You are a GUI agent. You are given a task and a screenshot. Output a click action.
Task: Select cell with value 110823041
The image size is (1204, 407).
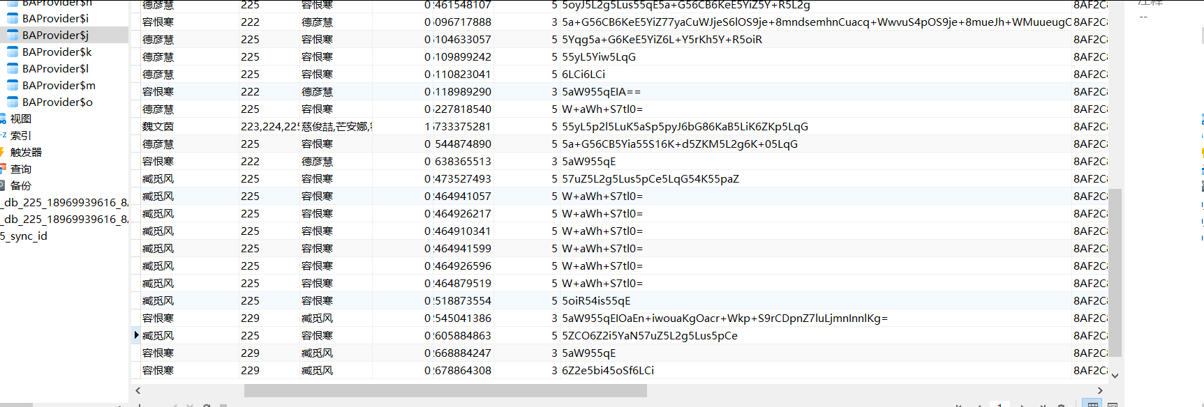click(463, 75)
